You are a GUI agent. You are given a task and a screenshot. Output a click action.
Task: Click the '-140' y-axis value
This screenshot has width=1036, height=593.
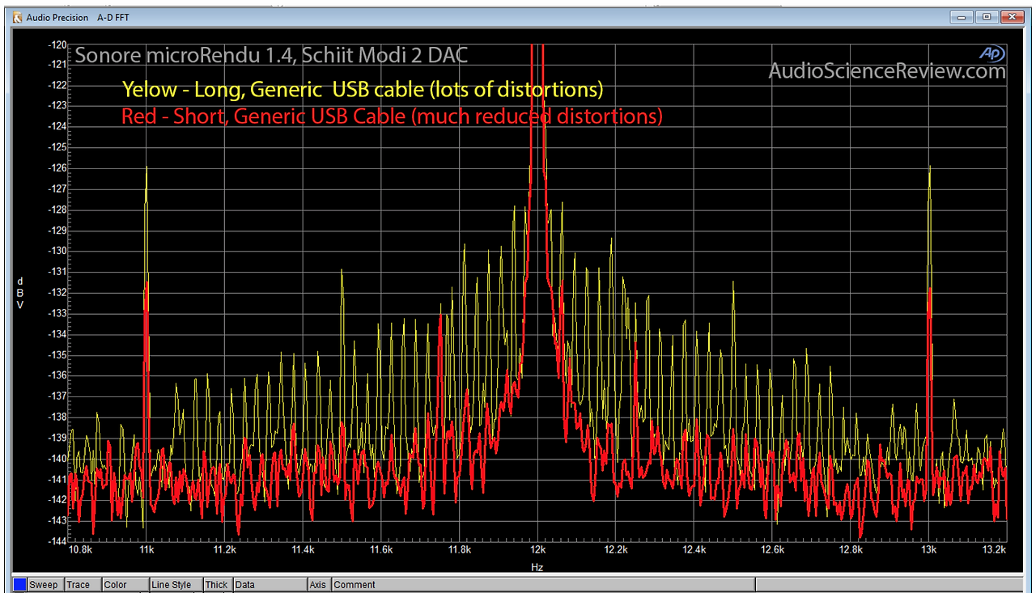pyautogui.click(x=57, y=458)
